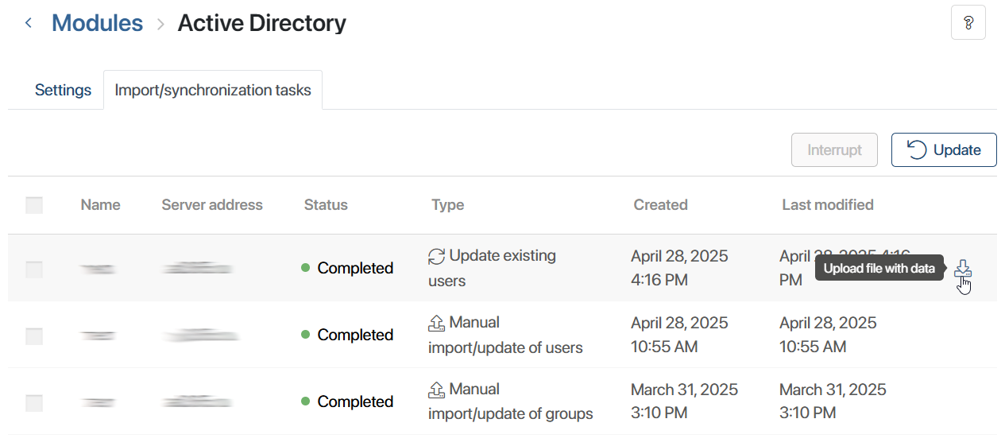This screenshot has width=1005, height=446.
Task: Click the Type column header
Action: click(447, 204)
